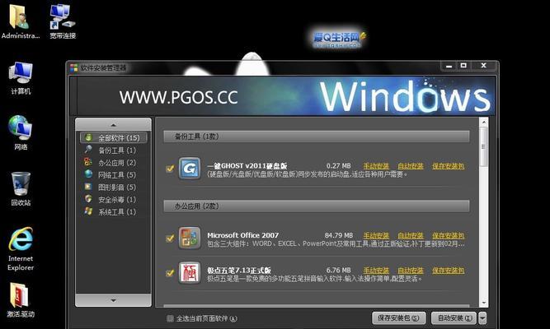Uncheck the Microsoft Office 2007 checkbox
Screen dimensions: 550x329
[x=170, y=238]
